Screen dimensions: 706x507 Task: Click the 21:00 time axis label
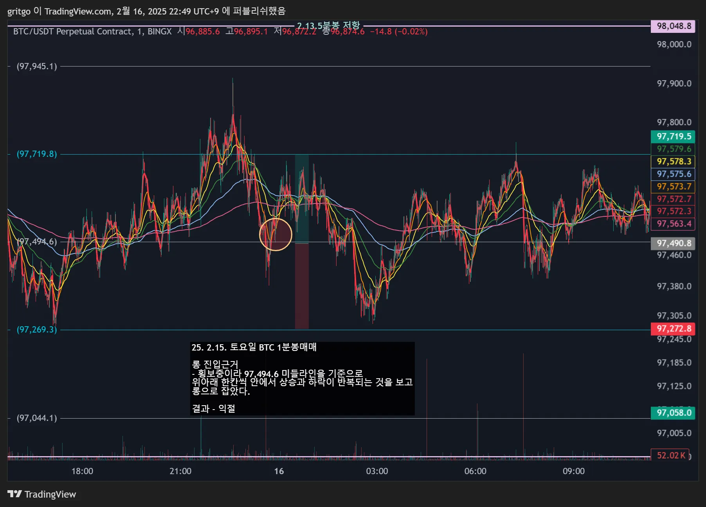click(180, 471)
